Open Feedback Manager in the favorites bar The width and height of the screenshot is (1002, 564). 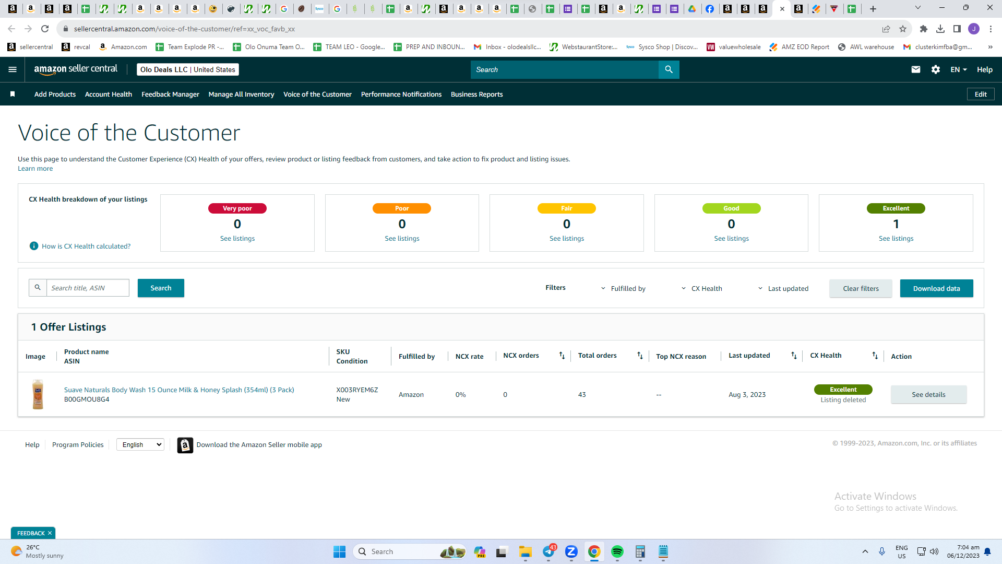pos(170,95)
